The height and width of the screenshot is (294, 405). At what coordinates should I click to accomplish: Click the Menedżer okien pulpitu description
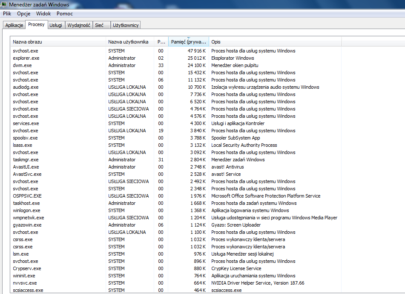pos(235,65)
